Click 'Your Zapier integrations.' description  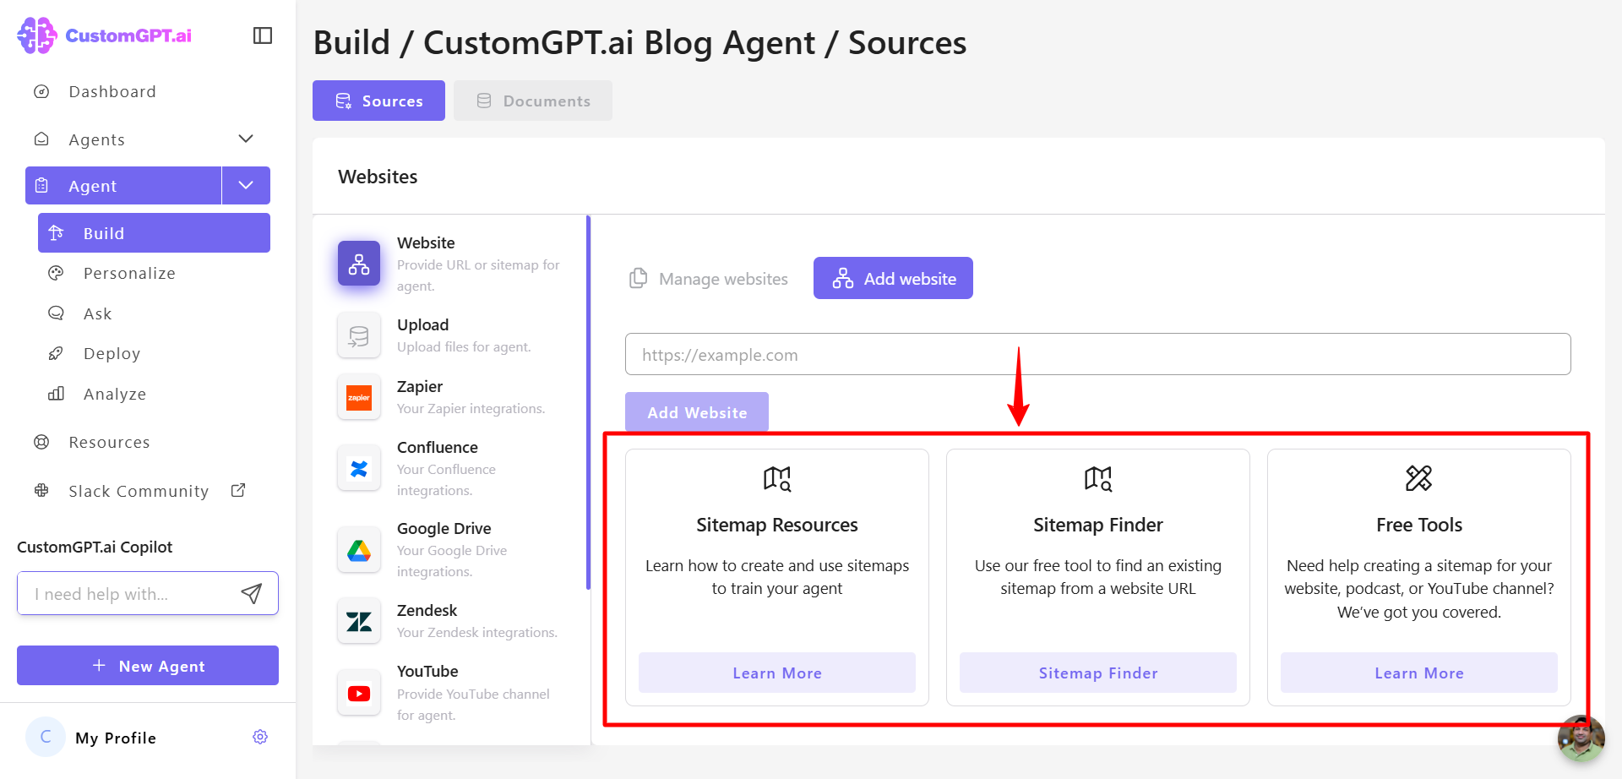[x=471, y=408]
